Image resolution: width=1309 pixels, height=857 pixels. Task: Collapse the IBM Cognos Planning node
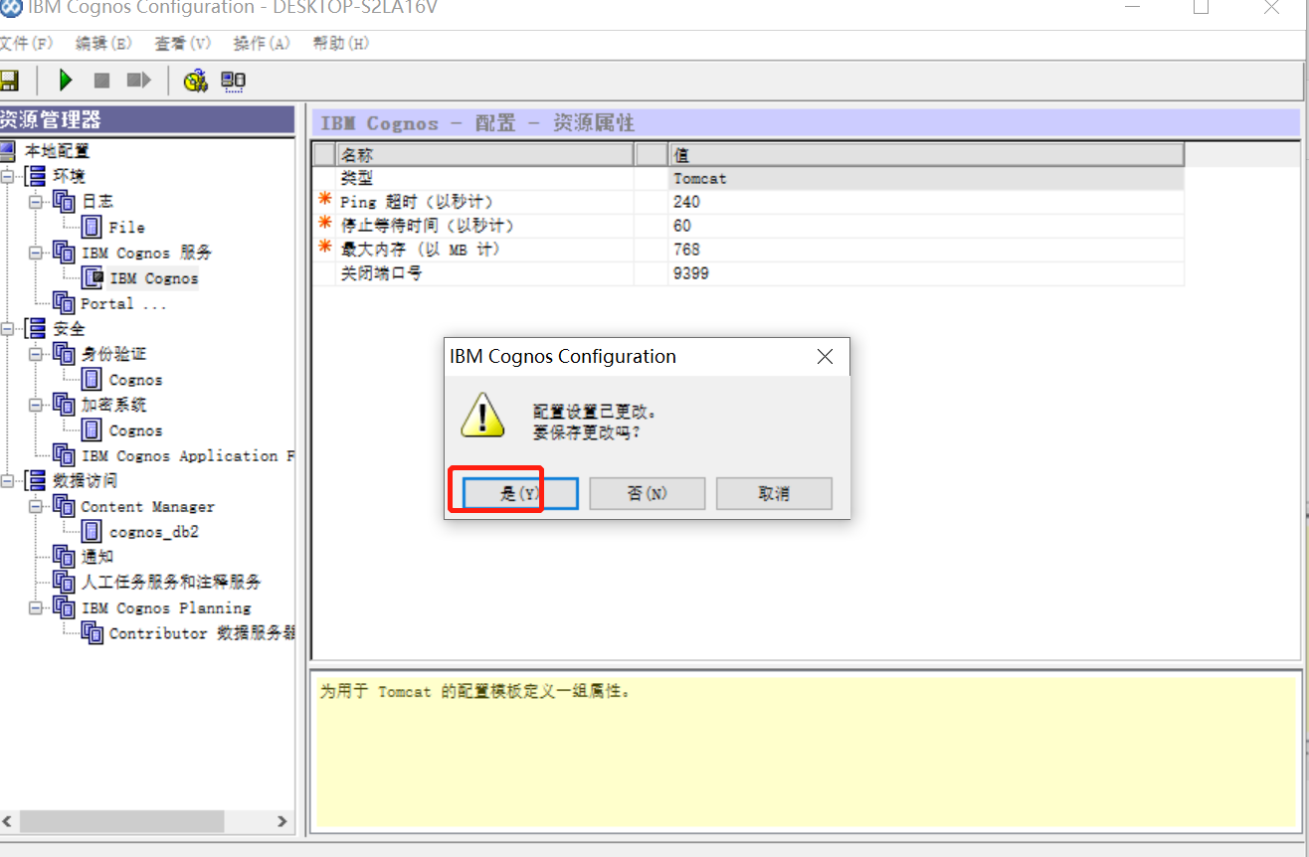click(x=37, y=607)
